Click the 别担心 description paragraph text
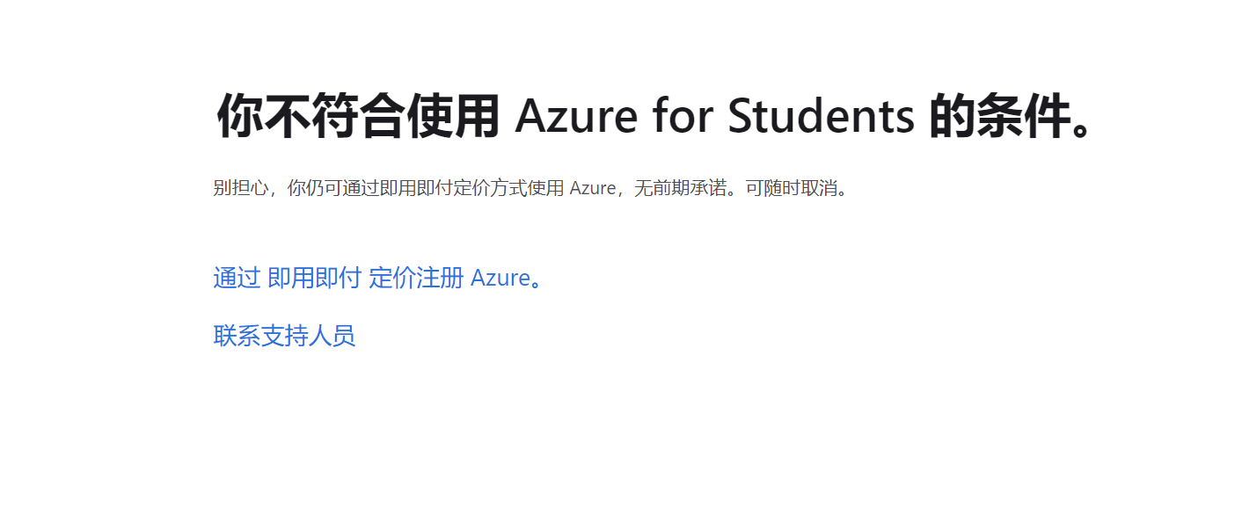Screen dimensions: 1242x522 tap(532, 188)
